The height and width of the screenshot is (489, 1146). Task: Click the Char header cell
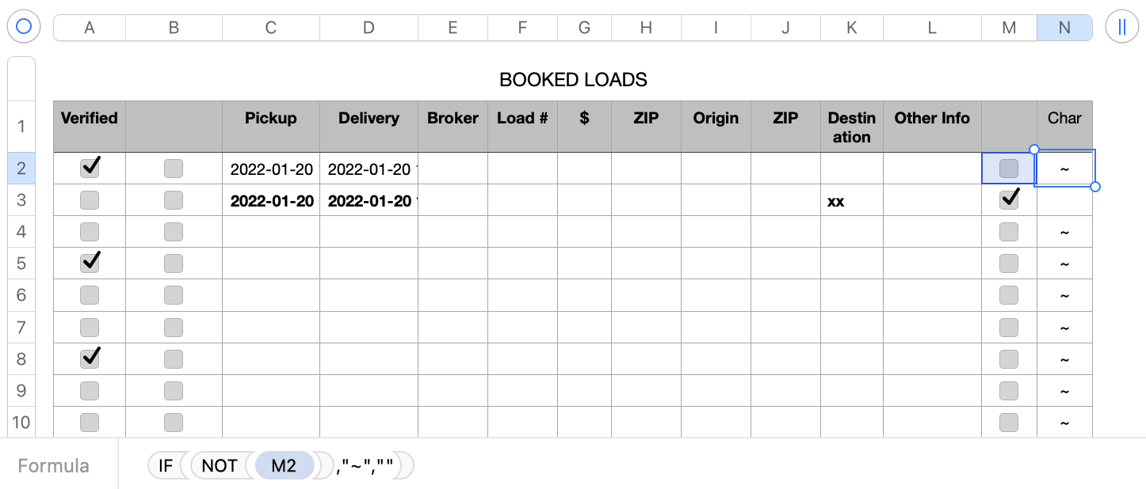(x=1064, y=119)
